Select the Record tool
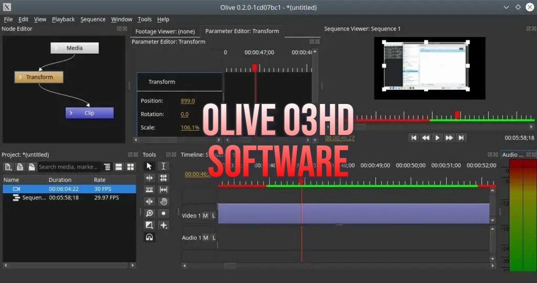Screen dimensions: 537x283 tap(164, 213)
